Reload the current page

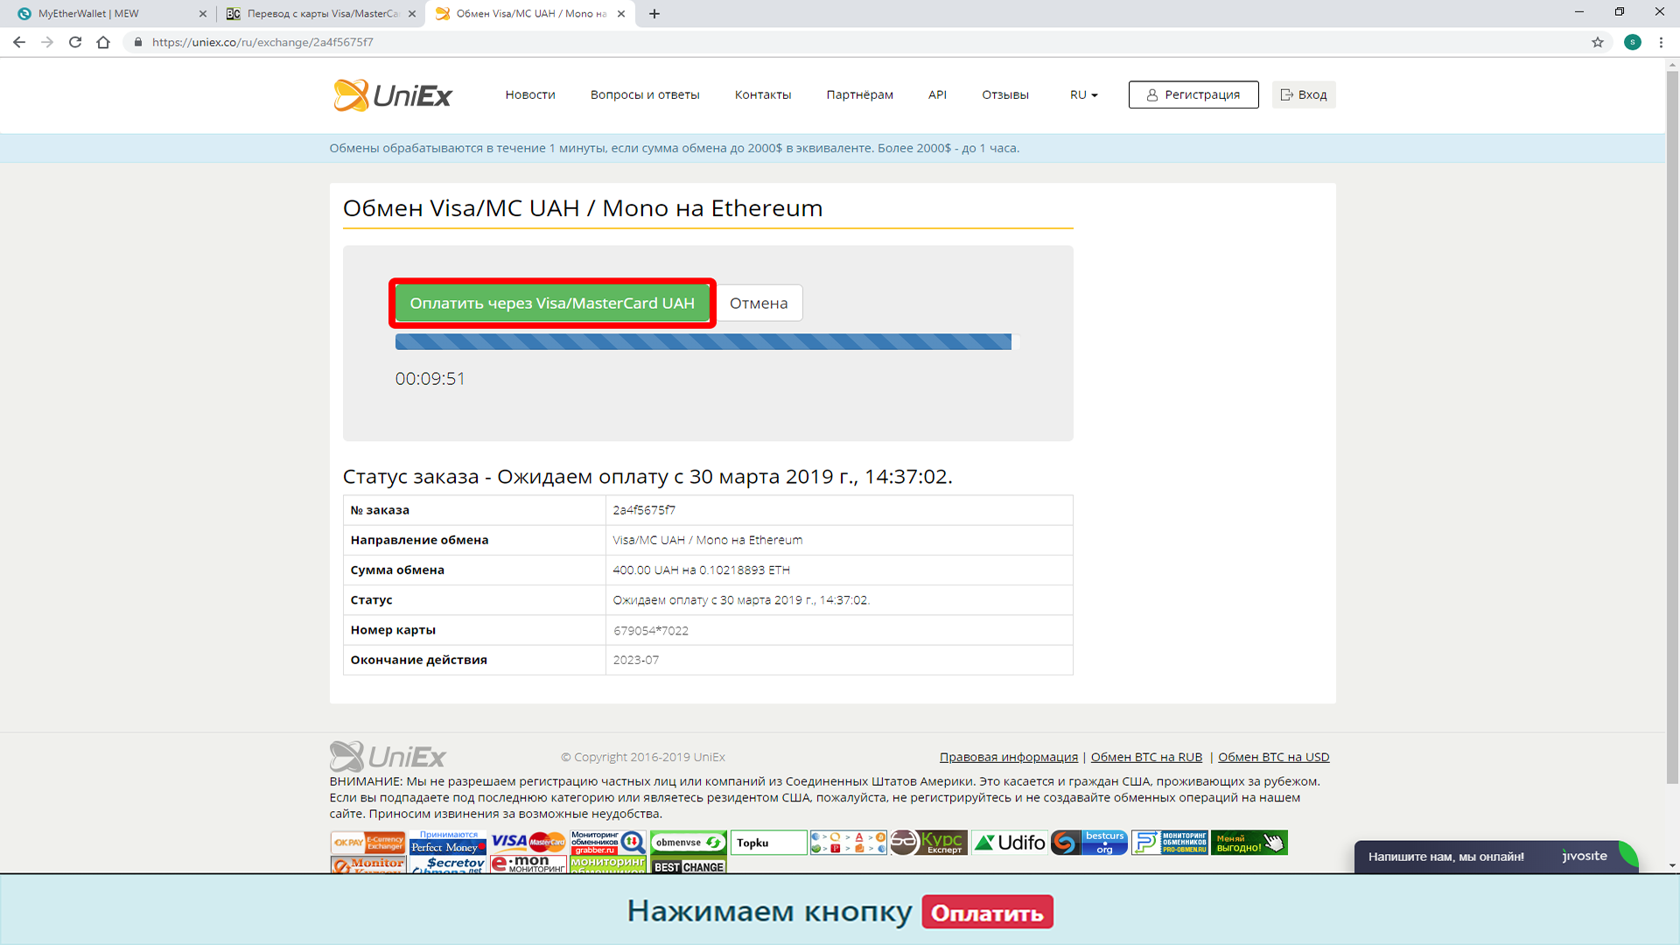[x=75, y=42]
